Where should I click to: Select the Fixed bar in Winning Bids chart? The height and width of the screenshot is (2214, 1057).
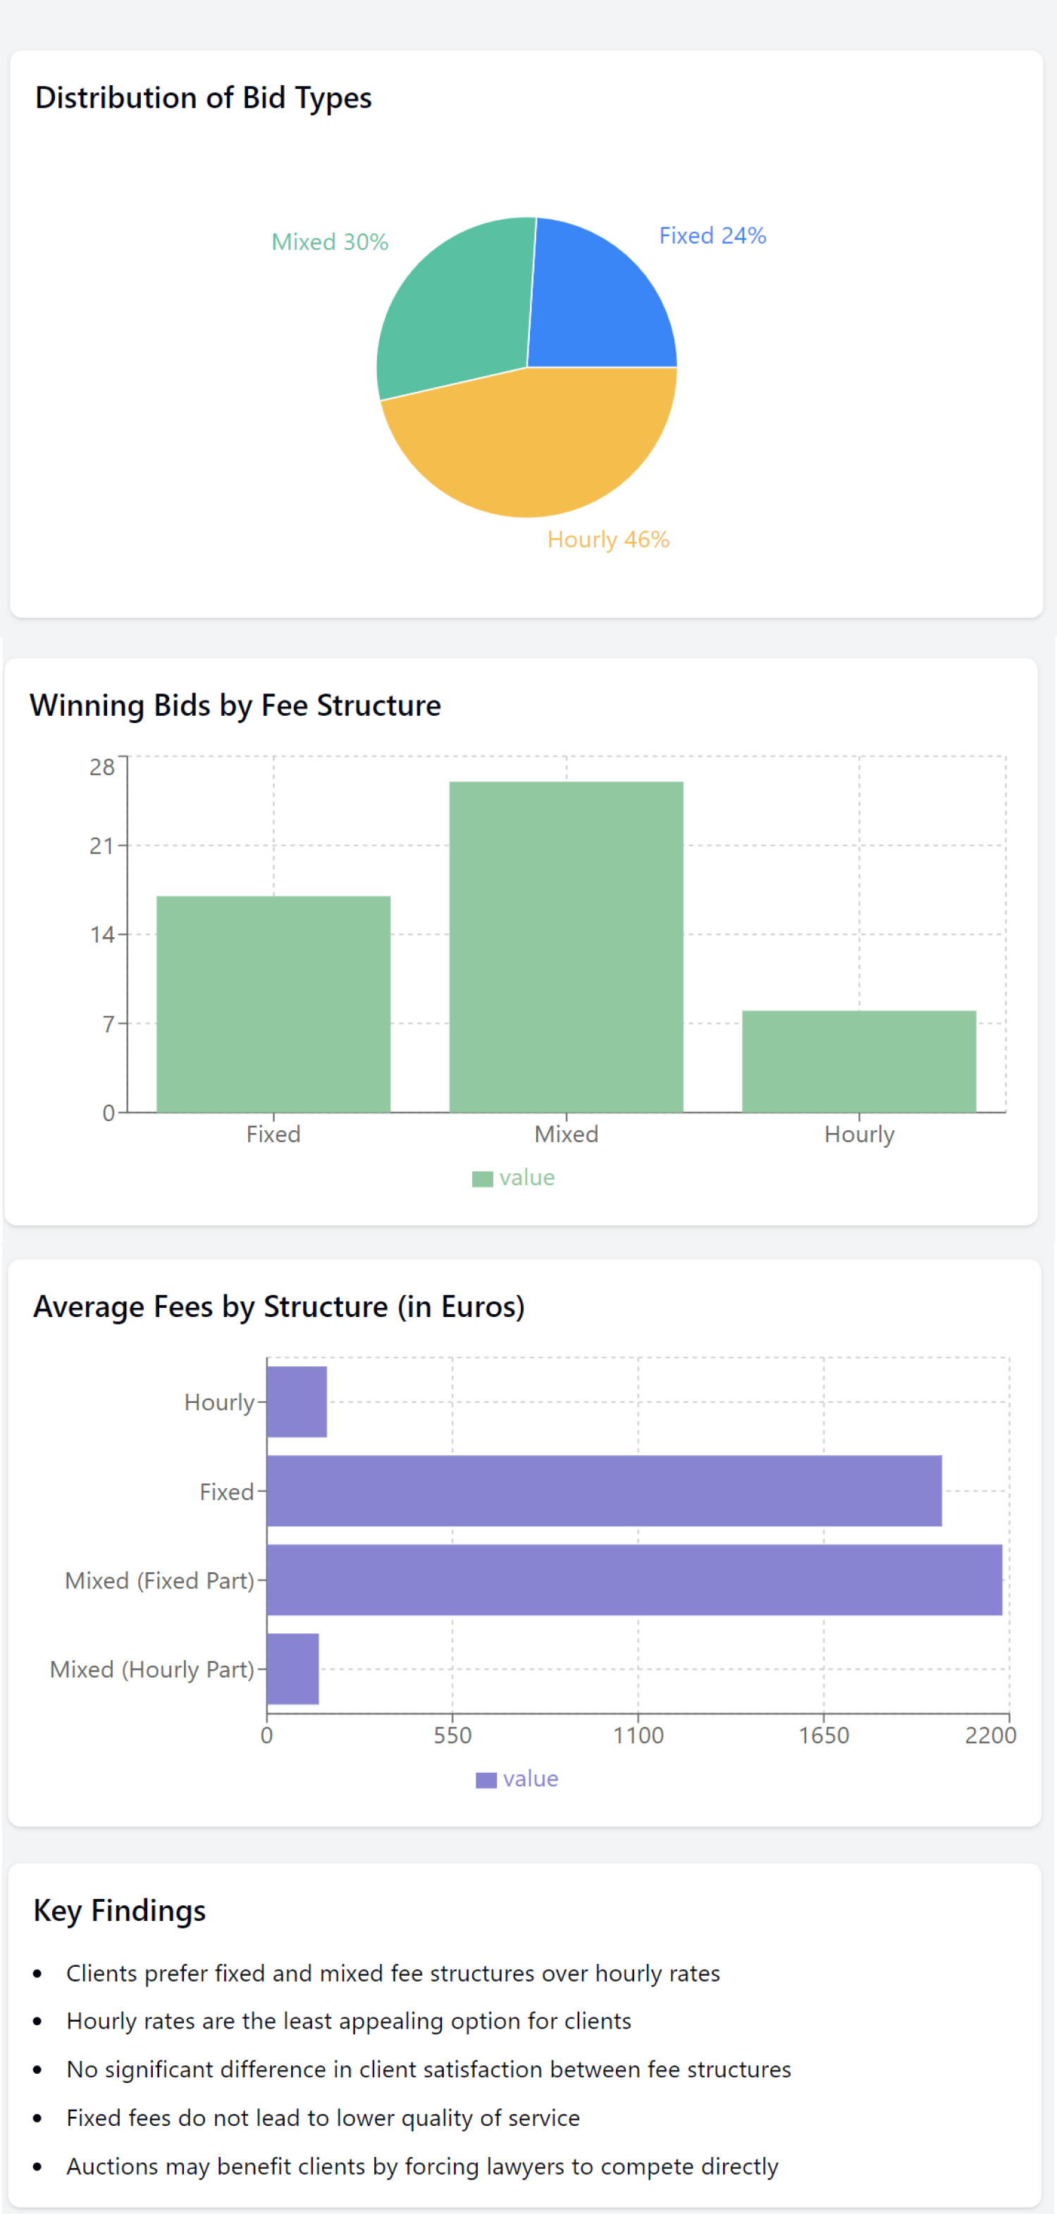tap(273, 1004)
